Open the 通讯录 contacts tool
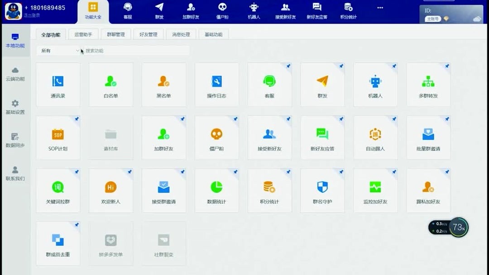The height and width of the screenshot is (275, 489). (x=58, y=85)
